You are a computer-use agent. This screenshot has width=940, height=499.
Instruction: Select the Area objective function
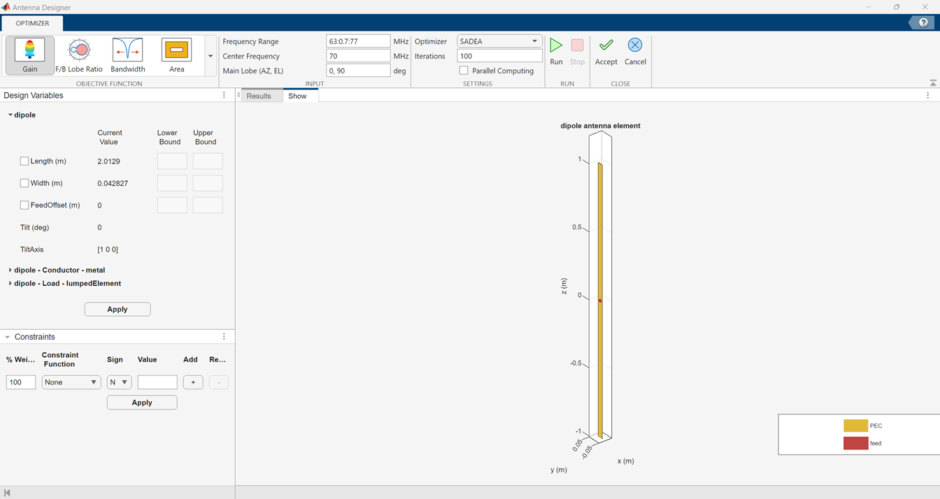(176, 55)
